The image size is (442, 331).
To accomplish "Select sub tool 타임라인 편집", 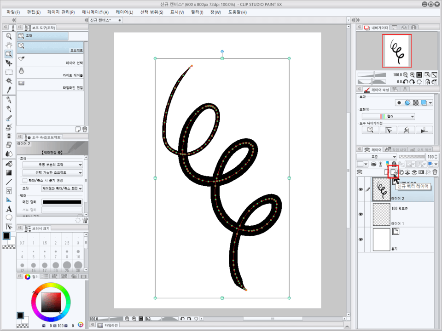I will point(51,85).
